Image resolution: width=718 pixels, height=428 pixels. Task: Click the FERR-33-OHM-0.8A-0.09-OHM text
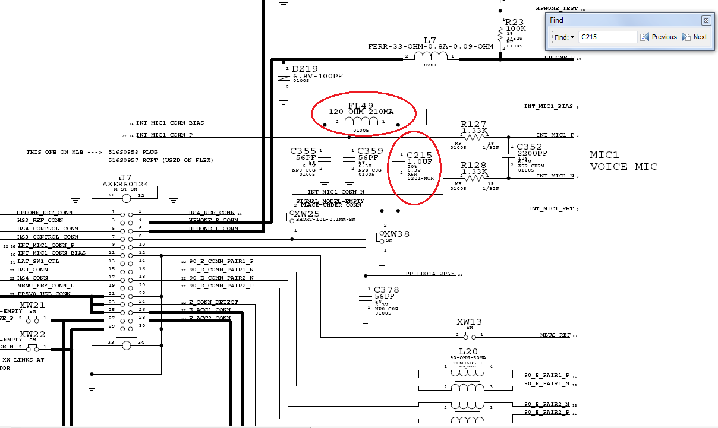click(x=430, y=47)
